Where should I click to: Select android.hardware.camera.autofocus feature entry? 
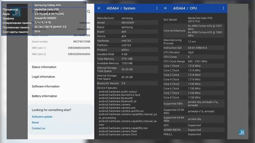coord(121,111)
